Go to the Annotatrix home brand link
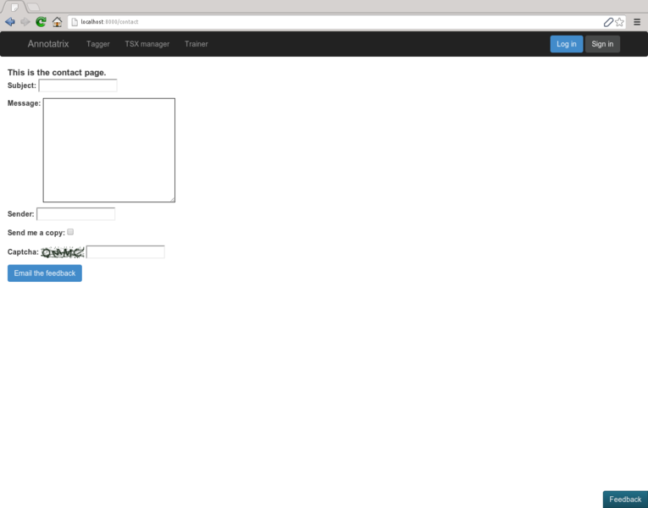The image size is (648, 508). click(48, 44)
